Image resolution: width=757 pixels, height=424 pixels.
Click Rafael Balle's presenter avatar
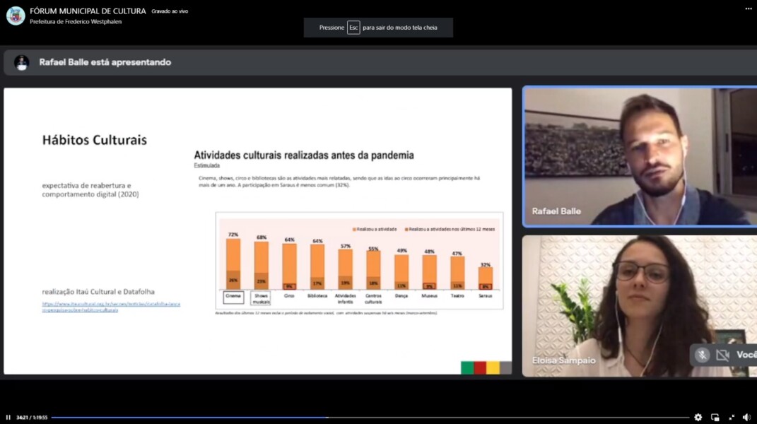click(21, 62)
